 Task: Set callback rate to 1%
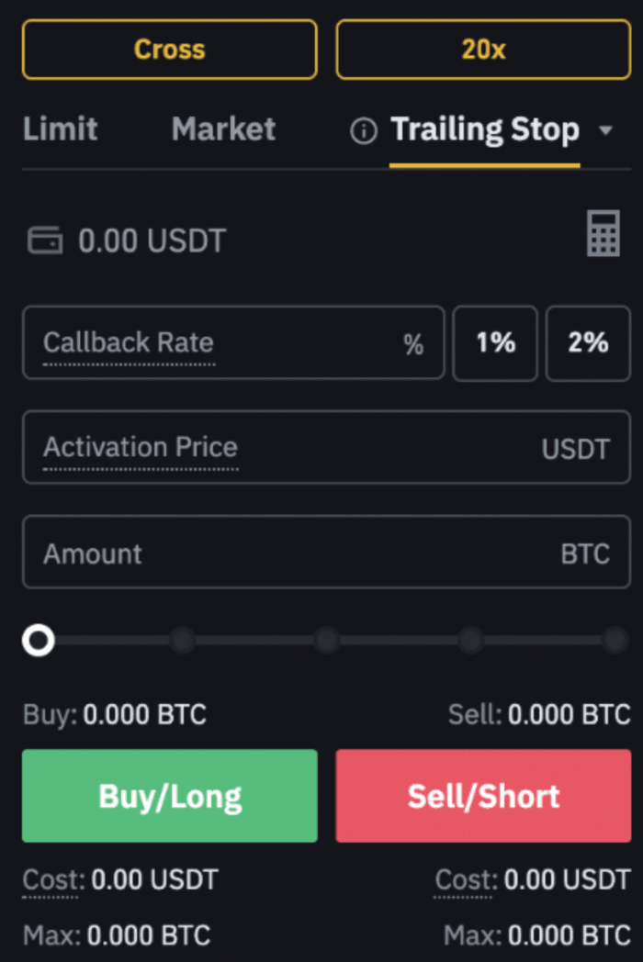(495, 343)
